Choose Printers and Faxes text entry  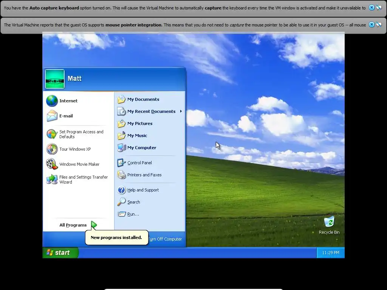pyautogui.click(x=144, y=175)
